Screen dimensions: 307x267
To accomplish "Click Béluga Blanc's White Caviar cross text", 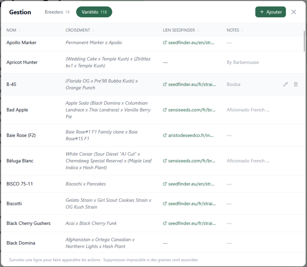I will (109, 161).
